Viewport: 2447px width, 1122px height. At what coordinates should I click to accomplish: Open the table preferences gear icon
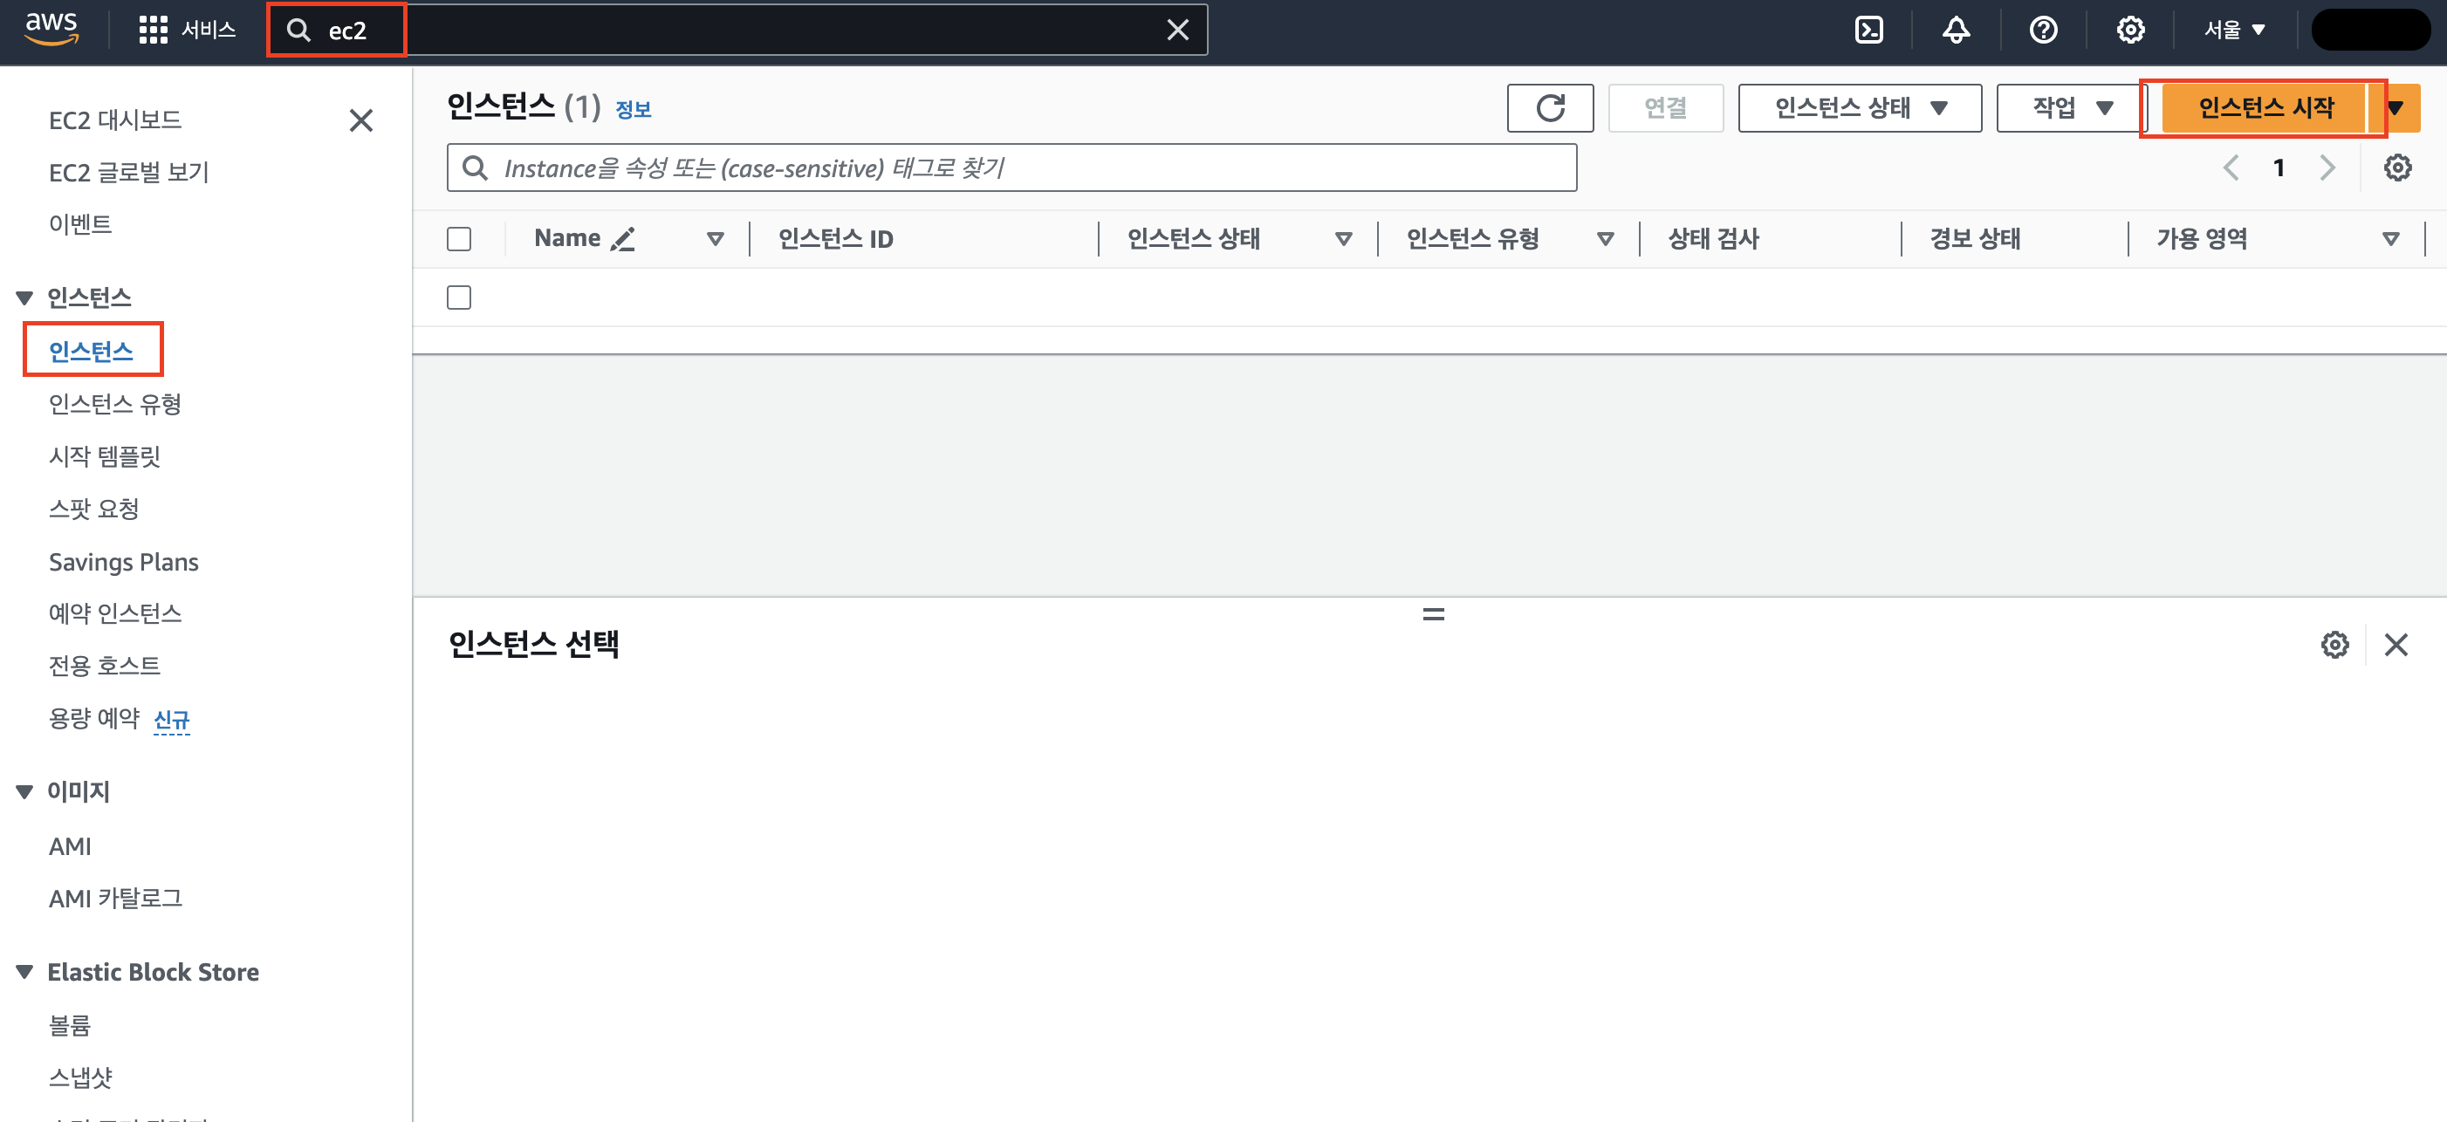[x=2396, y=168]
